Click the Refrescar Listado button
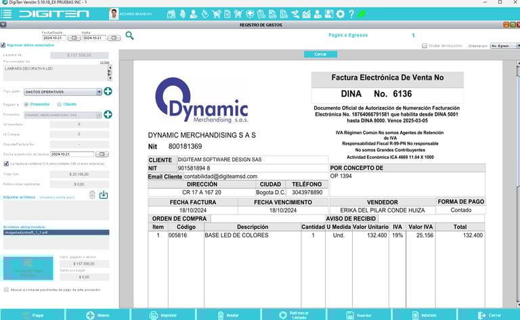This screenshot has height=320, width=520. click(294, 315)
